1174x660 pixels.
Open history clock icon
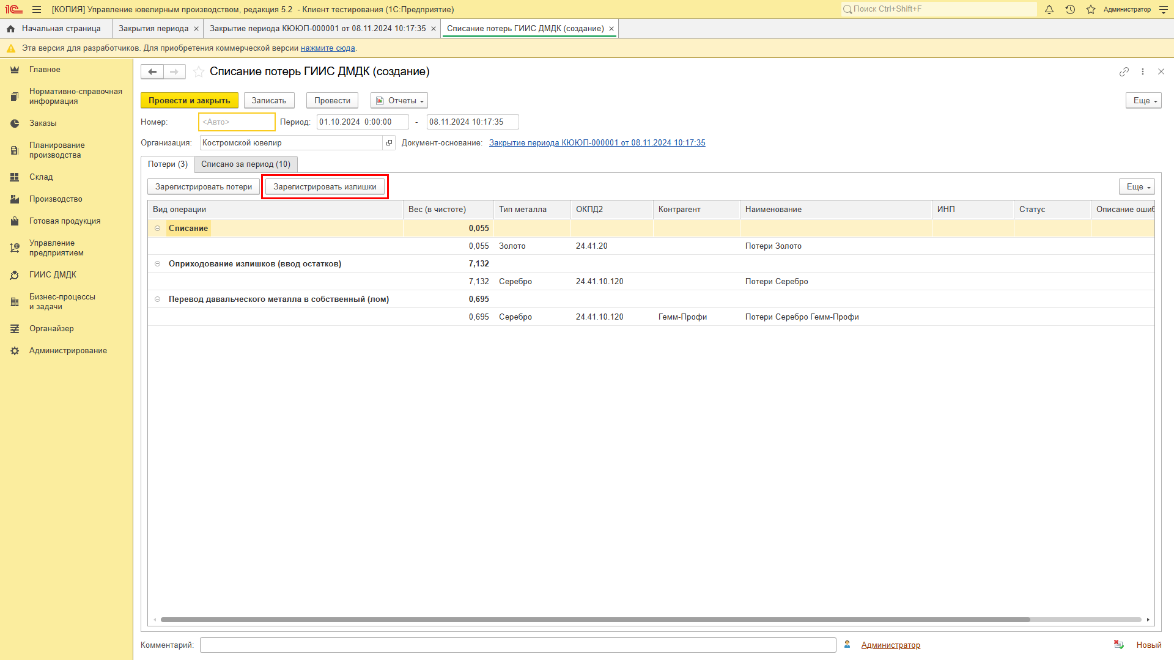pyautogui.click(x=1070, y=9)
